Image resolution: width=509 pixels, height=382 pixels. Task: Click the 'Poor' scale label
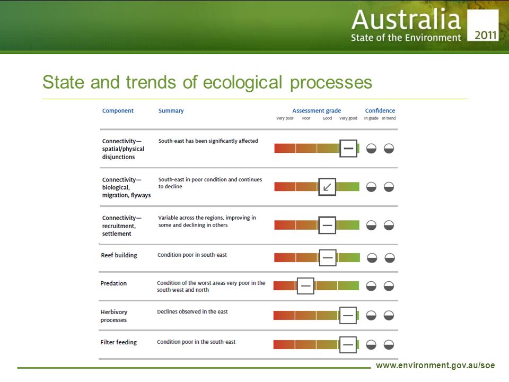[306, 118]
